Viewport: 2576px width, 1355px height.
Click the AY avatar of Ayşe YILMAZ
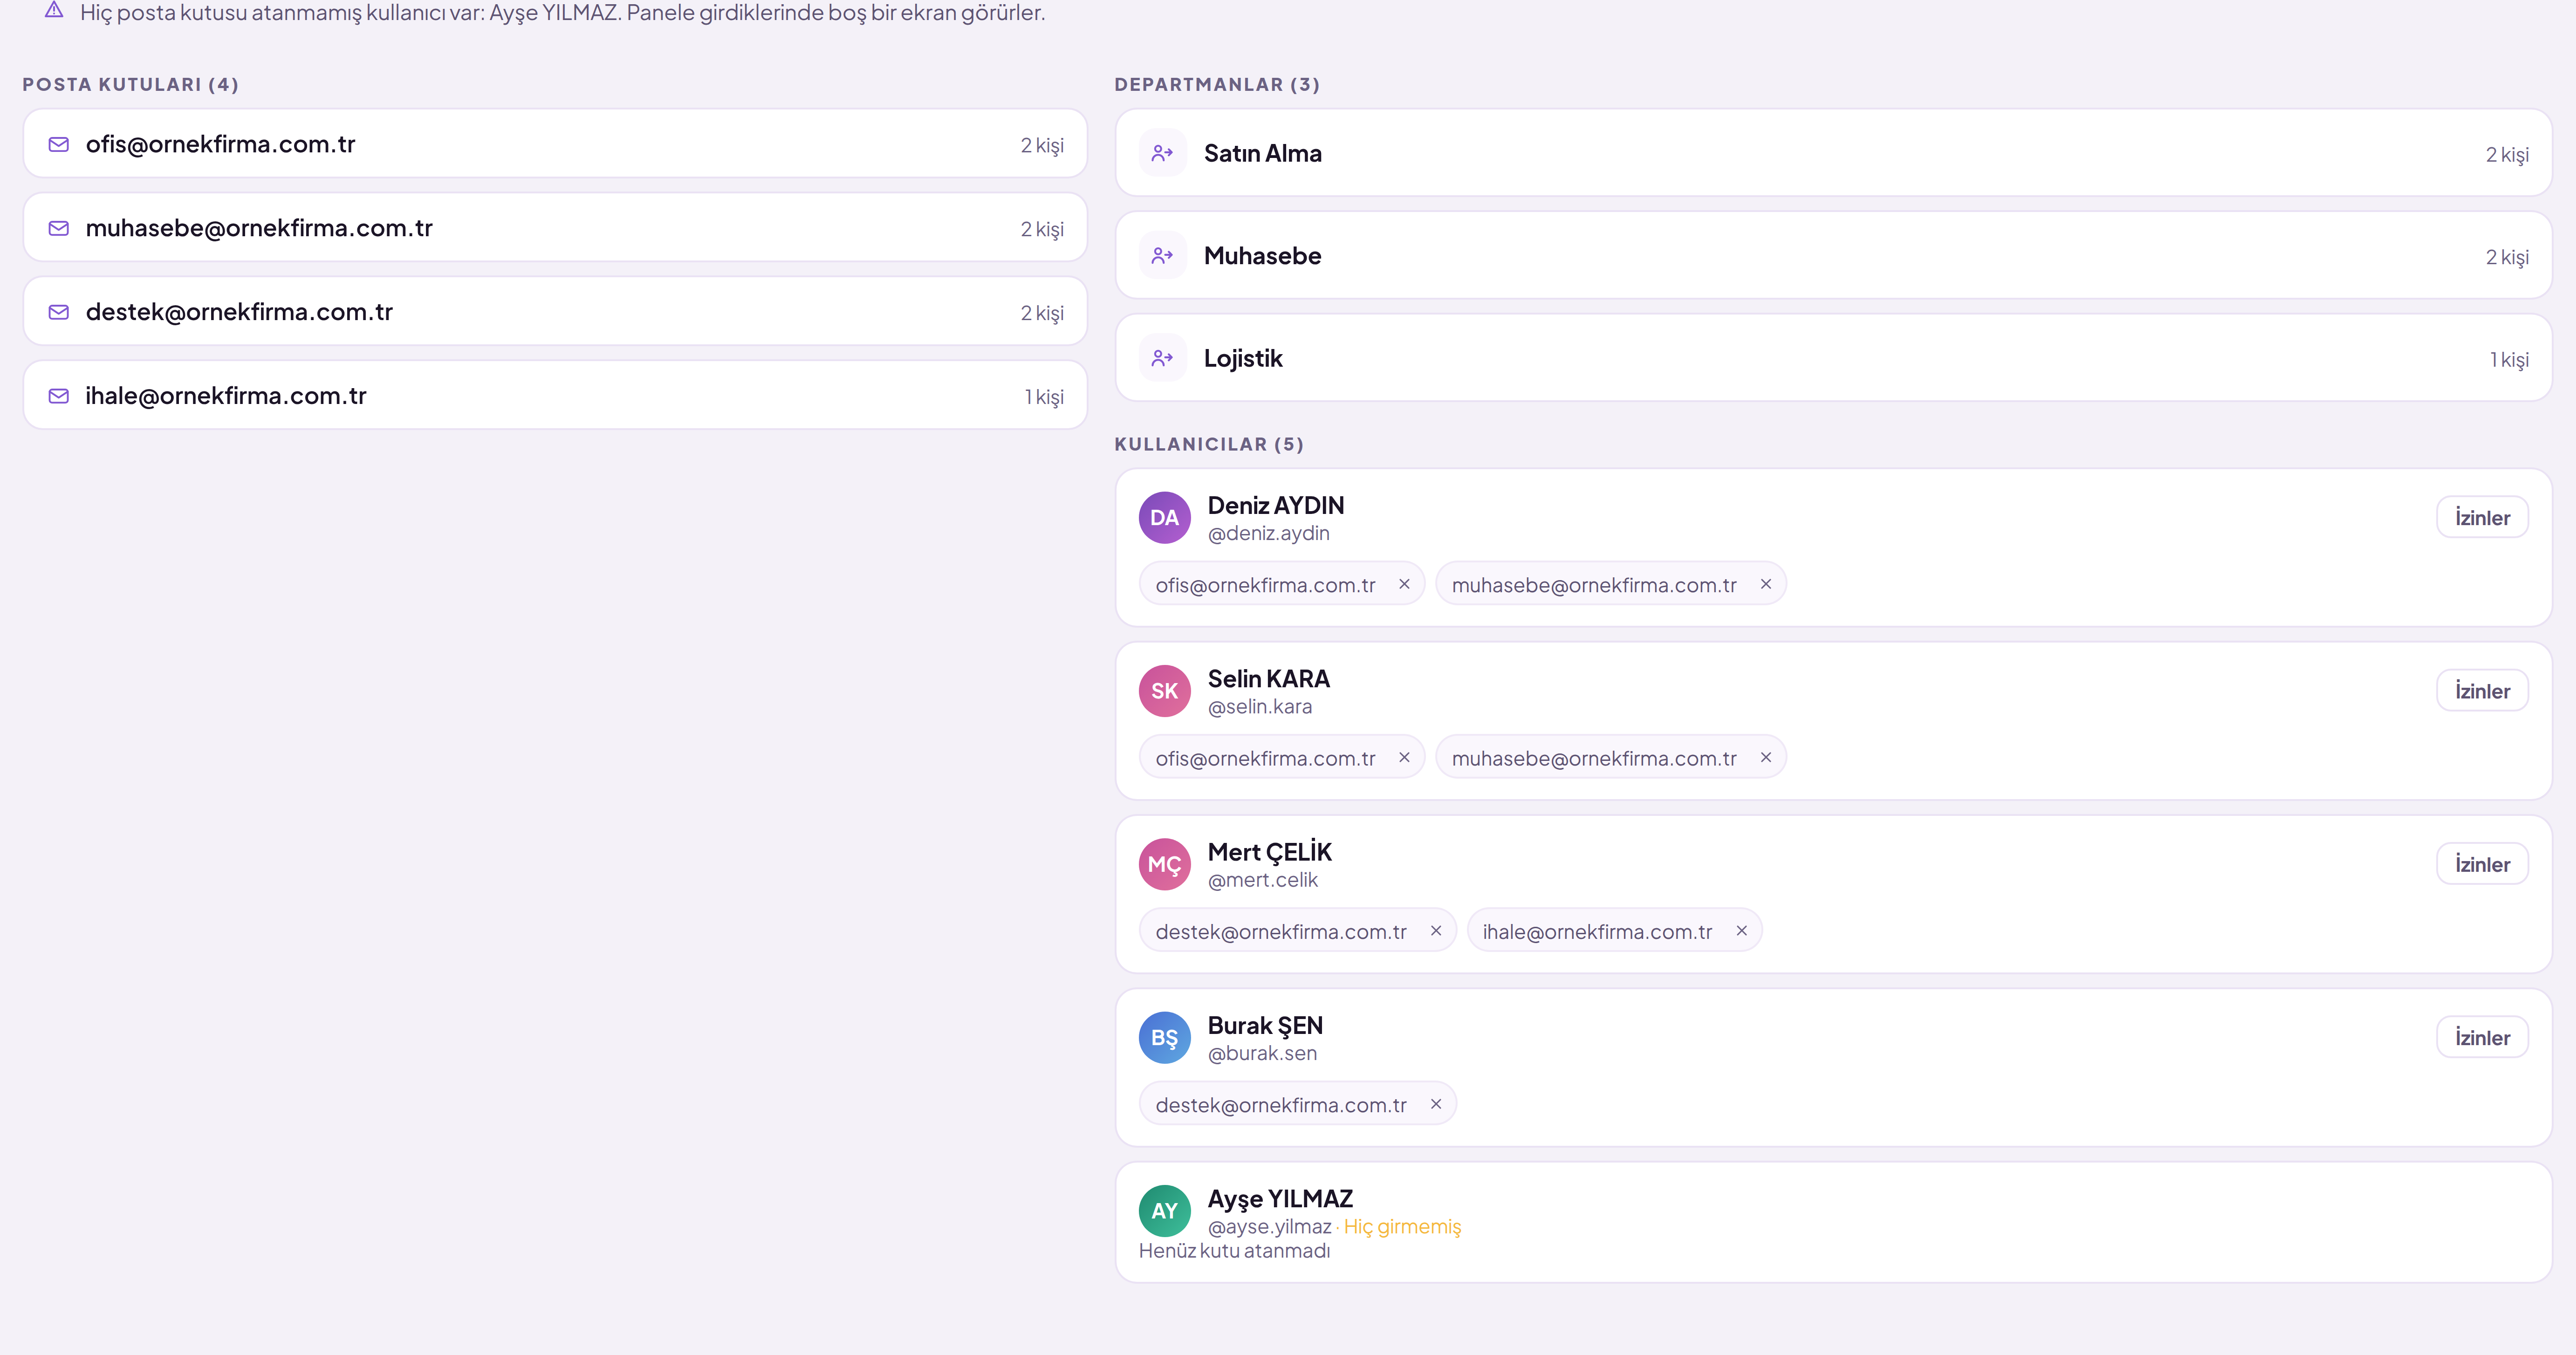[1164, 1211]
